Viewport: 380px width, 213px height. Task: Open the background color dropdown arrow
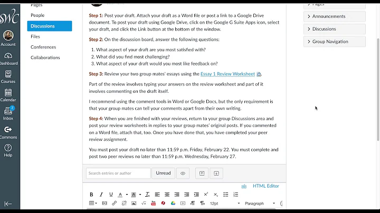point(140,195)
